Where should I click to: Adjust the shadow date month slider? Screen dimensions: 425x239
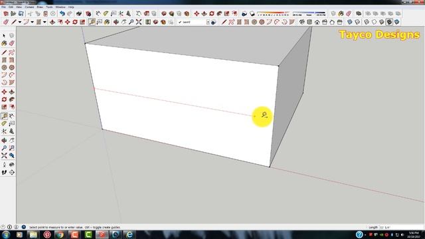[x=273, y=13]
